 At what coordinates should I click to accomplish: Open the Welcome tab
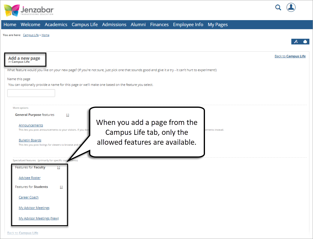pyautogui.click(x=30, y=25)
